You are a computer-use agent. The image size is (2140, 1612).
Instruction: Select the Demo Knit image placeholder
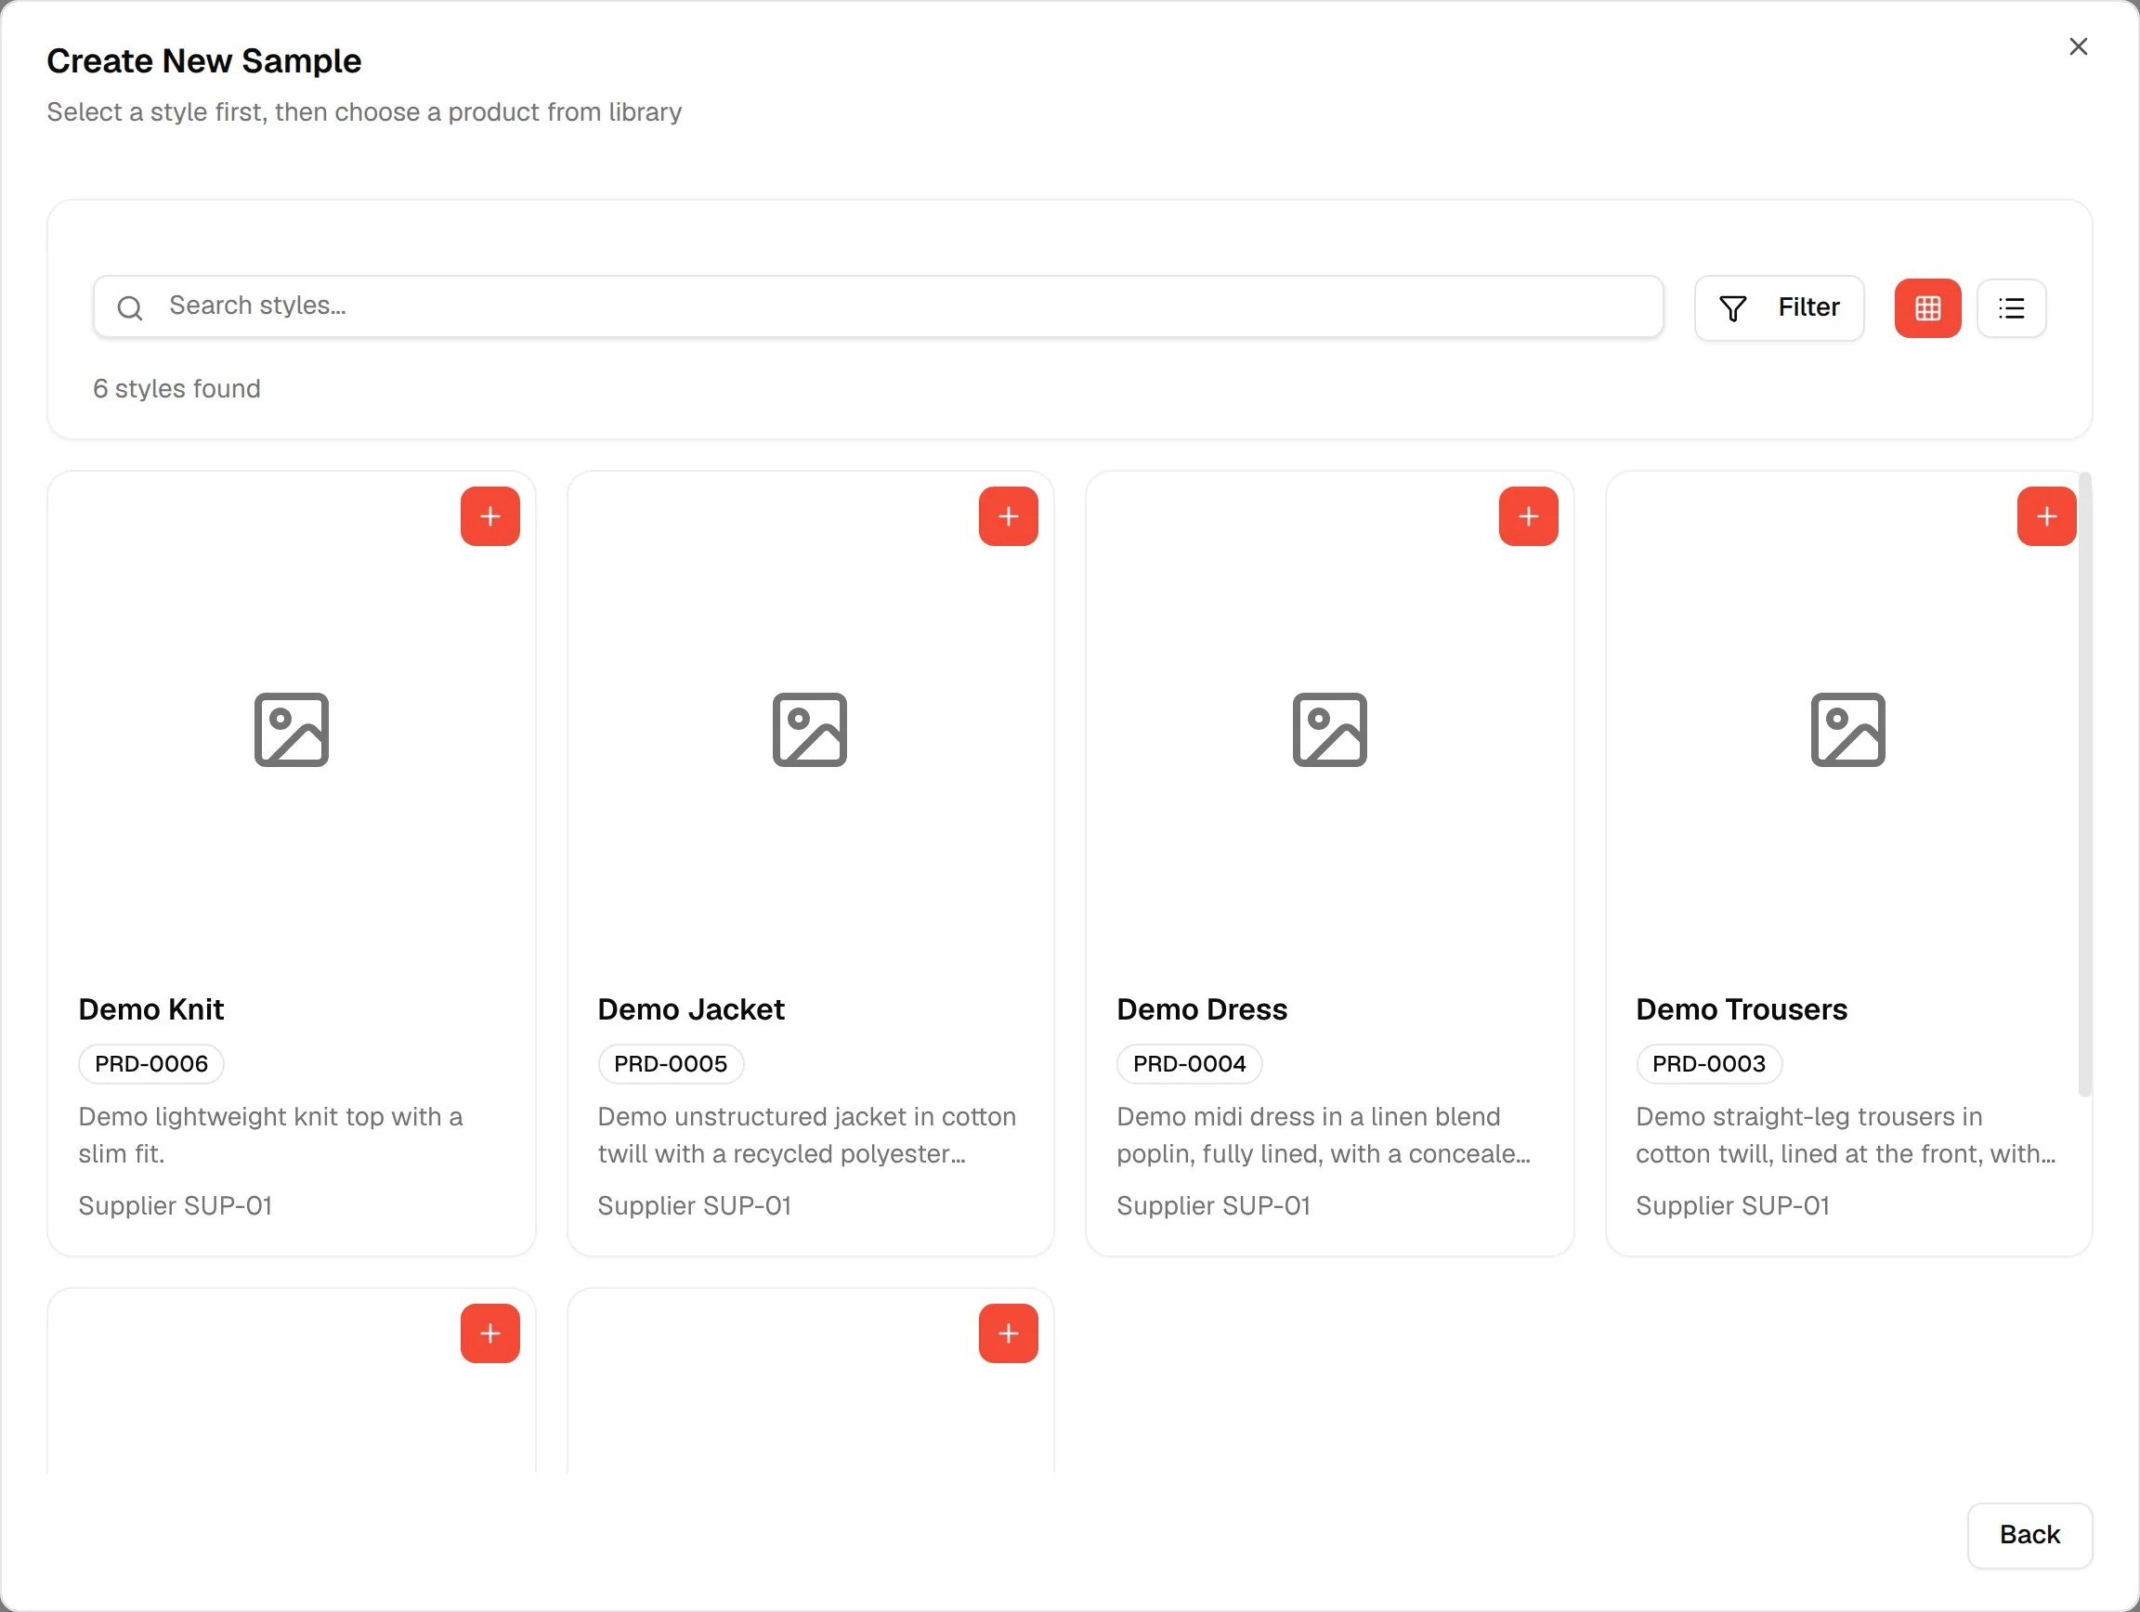[x=292, y=730]
